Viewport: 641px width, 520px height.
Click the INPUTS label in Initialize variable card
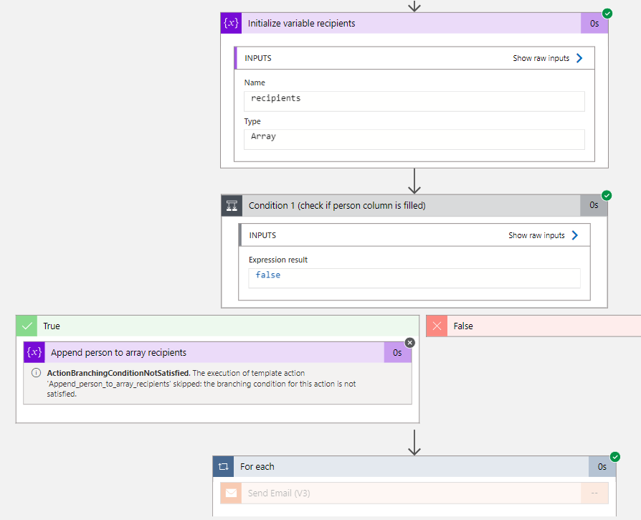[x=258, y=58]
